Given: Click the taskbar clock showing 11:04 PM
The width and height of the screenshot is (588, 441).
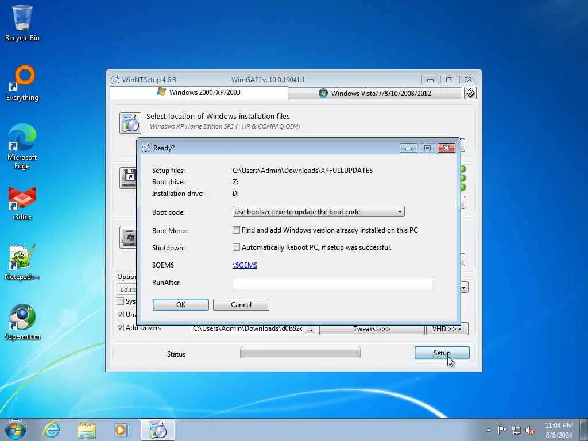Looking at the screenshot, I should tap(559, 430).
